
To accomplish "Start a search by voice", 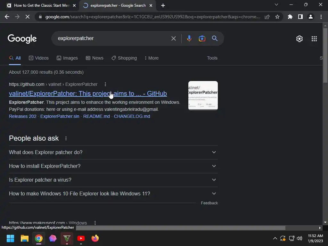I will click(189, 38).
